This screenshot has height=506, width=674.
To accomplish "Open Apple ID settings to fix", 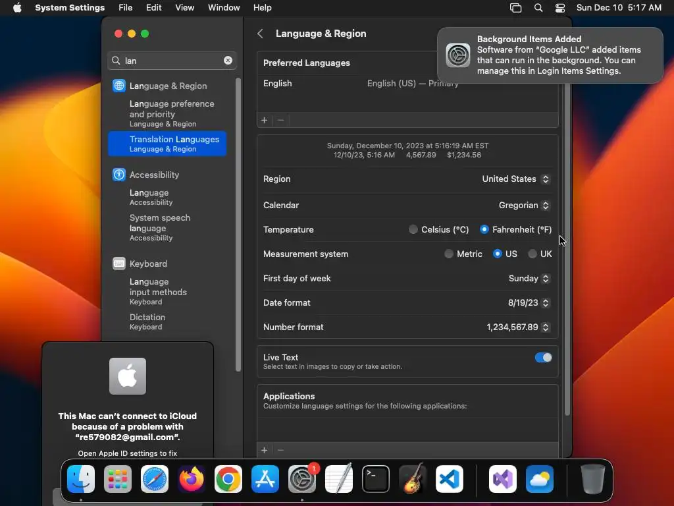I will tap(128, 453).
